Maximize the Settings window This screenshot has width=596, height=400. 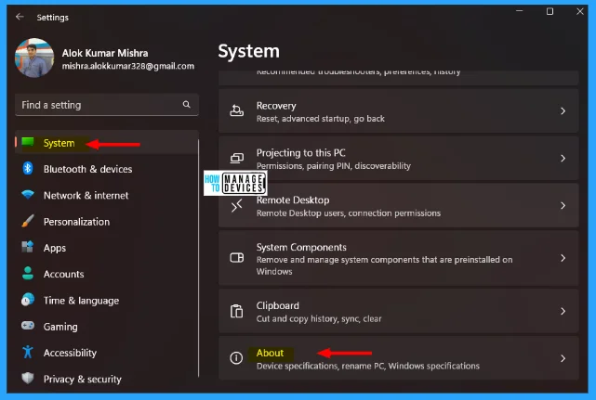[550, 11]
